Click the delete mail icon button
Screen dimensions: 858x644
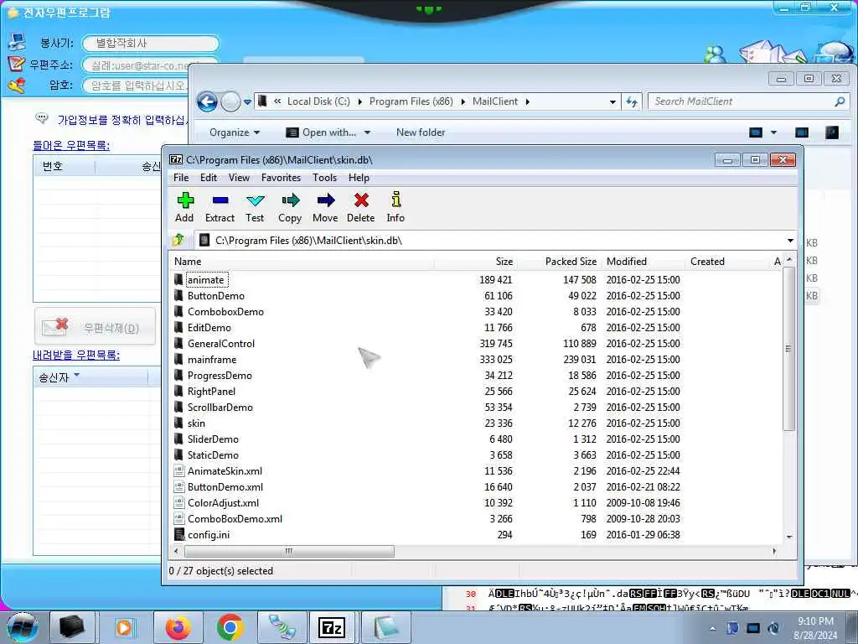pyautogui.click(x=96, y=328)
